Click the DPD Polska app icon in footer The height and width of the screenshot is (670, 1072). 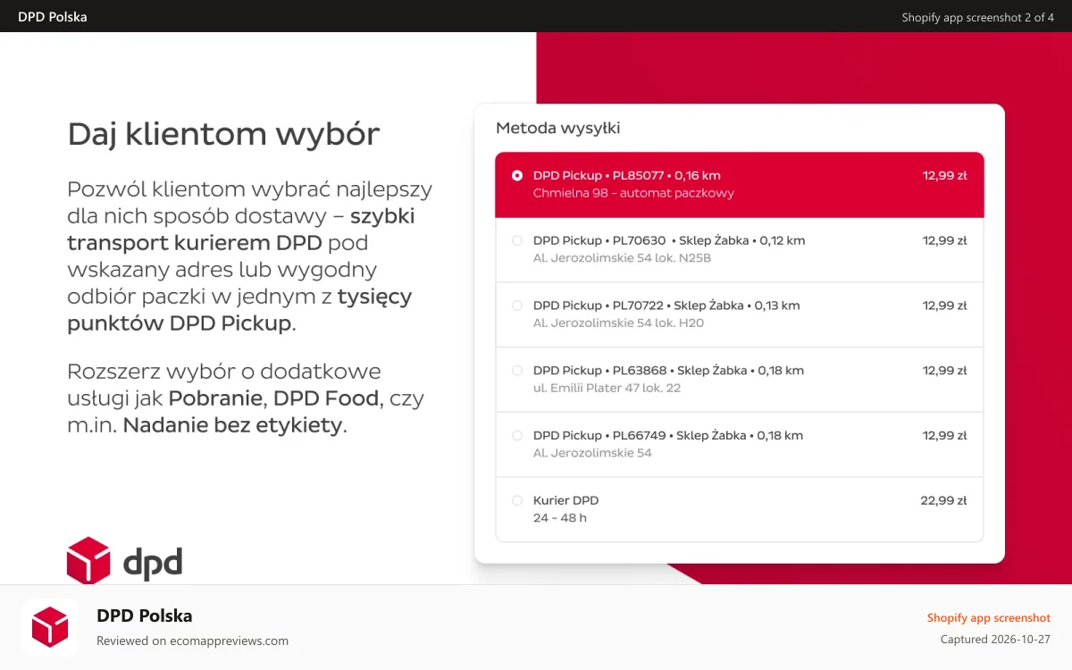click(50, 627)
